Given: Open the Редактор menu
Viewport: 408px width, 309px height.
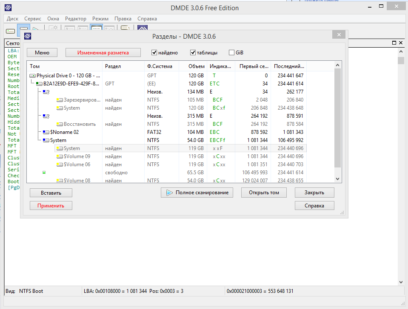Looking at the screenshot, I should pyautogui.click(x=75, y=19).
